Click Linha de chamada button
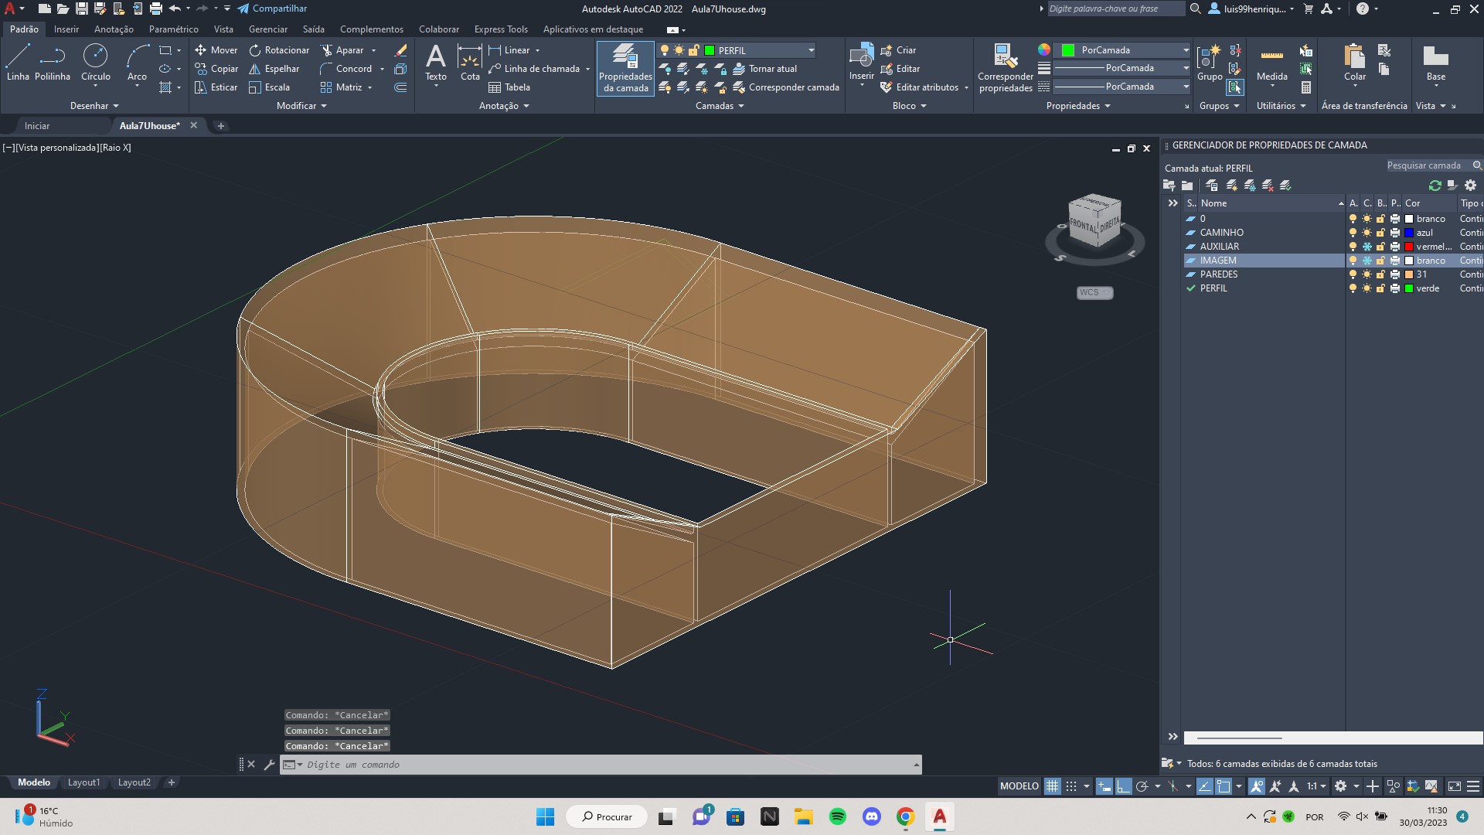Viewport: 1484px width, 835px height. coord(534,69)
